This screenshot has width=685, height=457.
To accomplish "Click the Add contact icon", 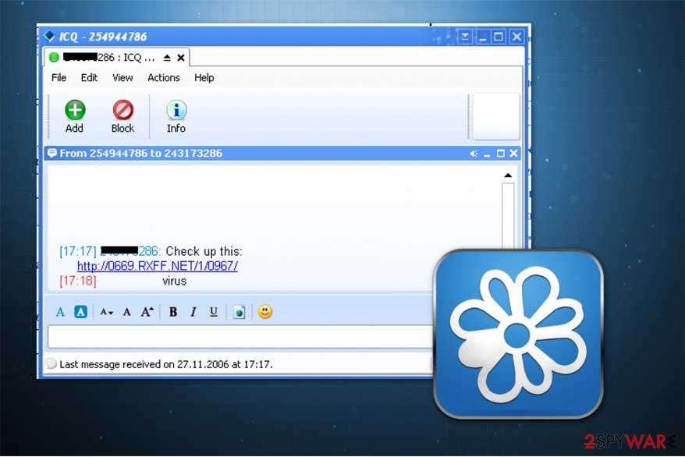I will [75, 110].
